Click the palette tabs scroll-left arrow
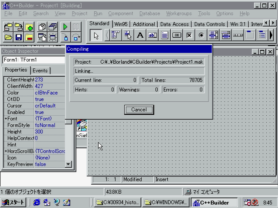The image size is (278, 208). click(x=266, y=23)
